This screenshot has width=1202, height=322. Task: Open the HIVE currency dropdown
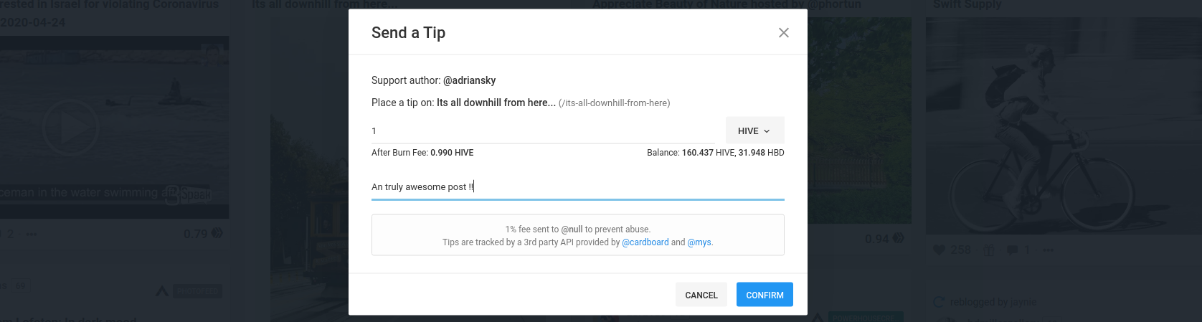[754, 131]
